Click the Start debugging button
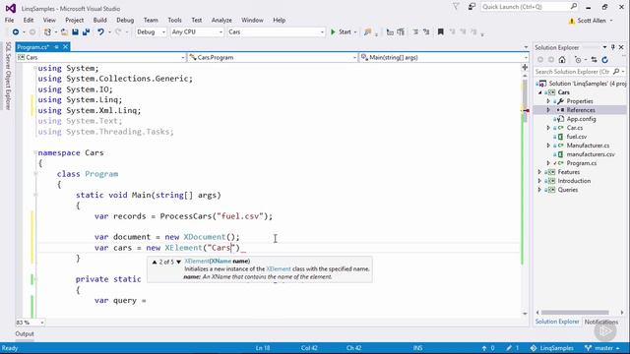The width and height of the screenshot is (630, 354). 341,32
